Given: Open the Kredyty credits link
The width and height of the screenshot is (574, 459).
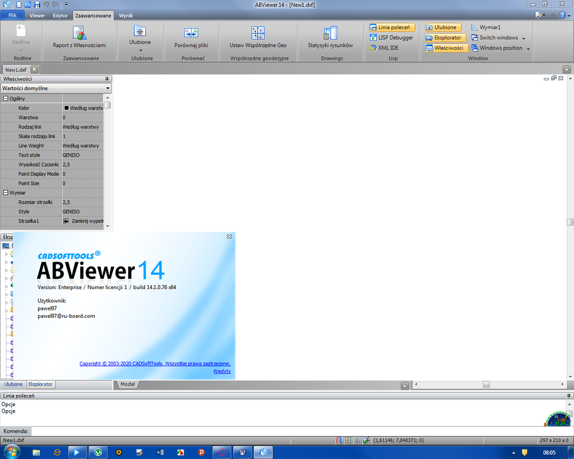Looking at the screenshot, I should (x=222, y=371).
